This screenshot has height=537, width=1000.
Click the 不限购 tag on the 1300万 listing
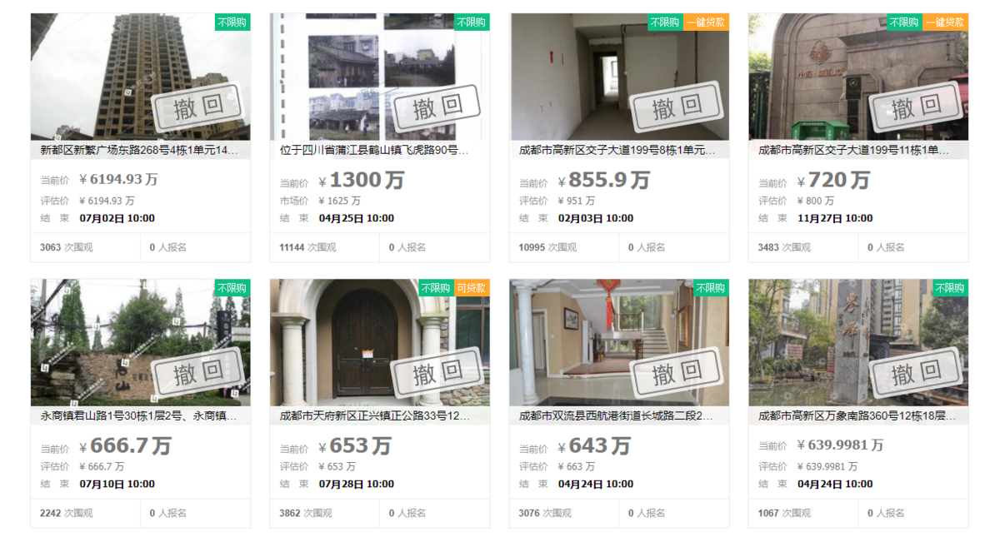(x=472, y=22)
